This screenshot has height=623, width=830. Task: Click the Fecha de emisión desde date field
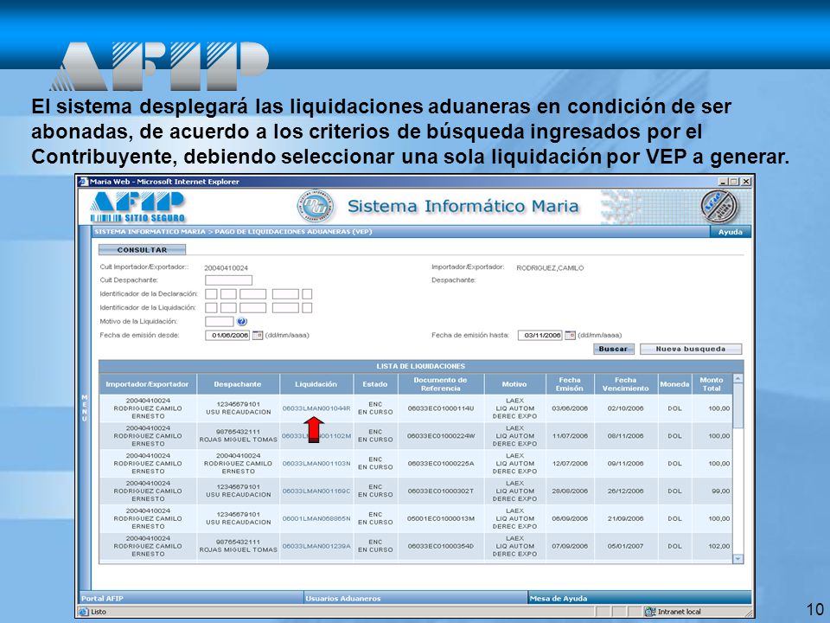click(x=227, y=336)
